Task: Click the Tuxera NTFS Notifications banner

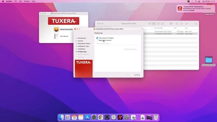Action: pyautogui.click(x=196, y=8)
